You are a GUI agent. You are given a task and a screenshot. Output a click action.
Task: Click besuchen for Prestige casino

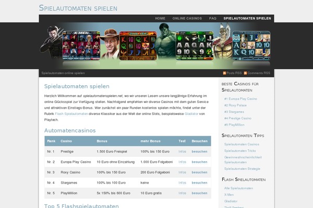[199, 151]
